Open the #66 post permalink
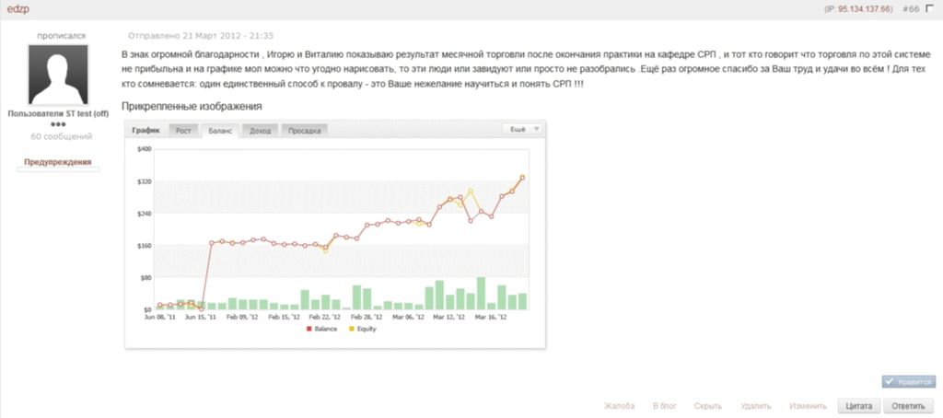Viewport: 943px width, 418px height. coord(911,10)
